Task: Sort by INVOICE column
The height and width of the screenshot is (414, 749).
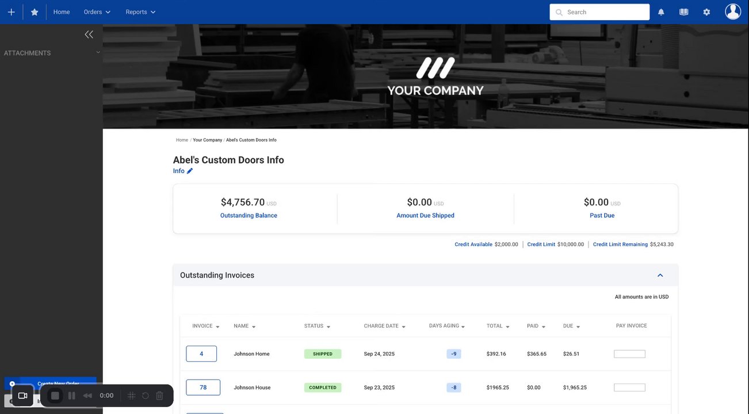Action: pyautogui.click(x=206, y=326)
